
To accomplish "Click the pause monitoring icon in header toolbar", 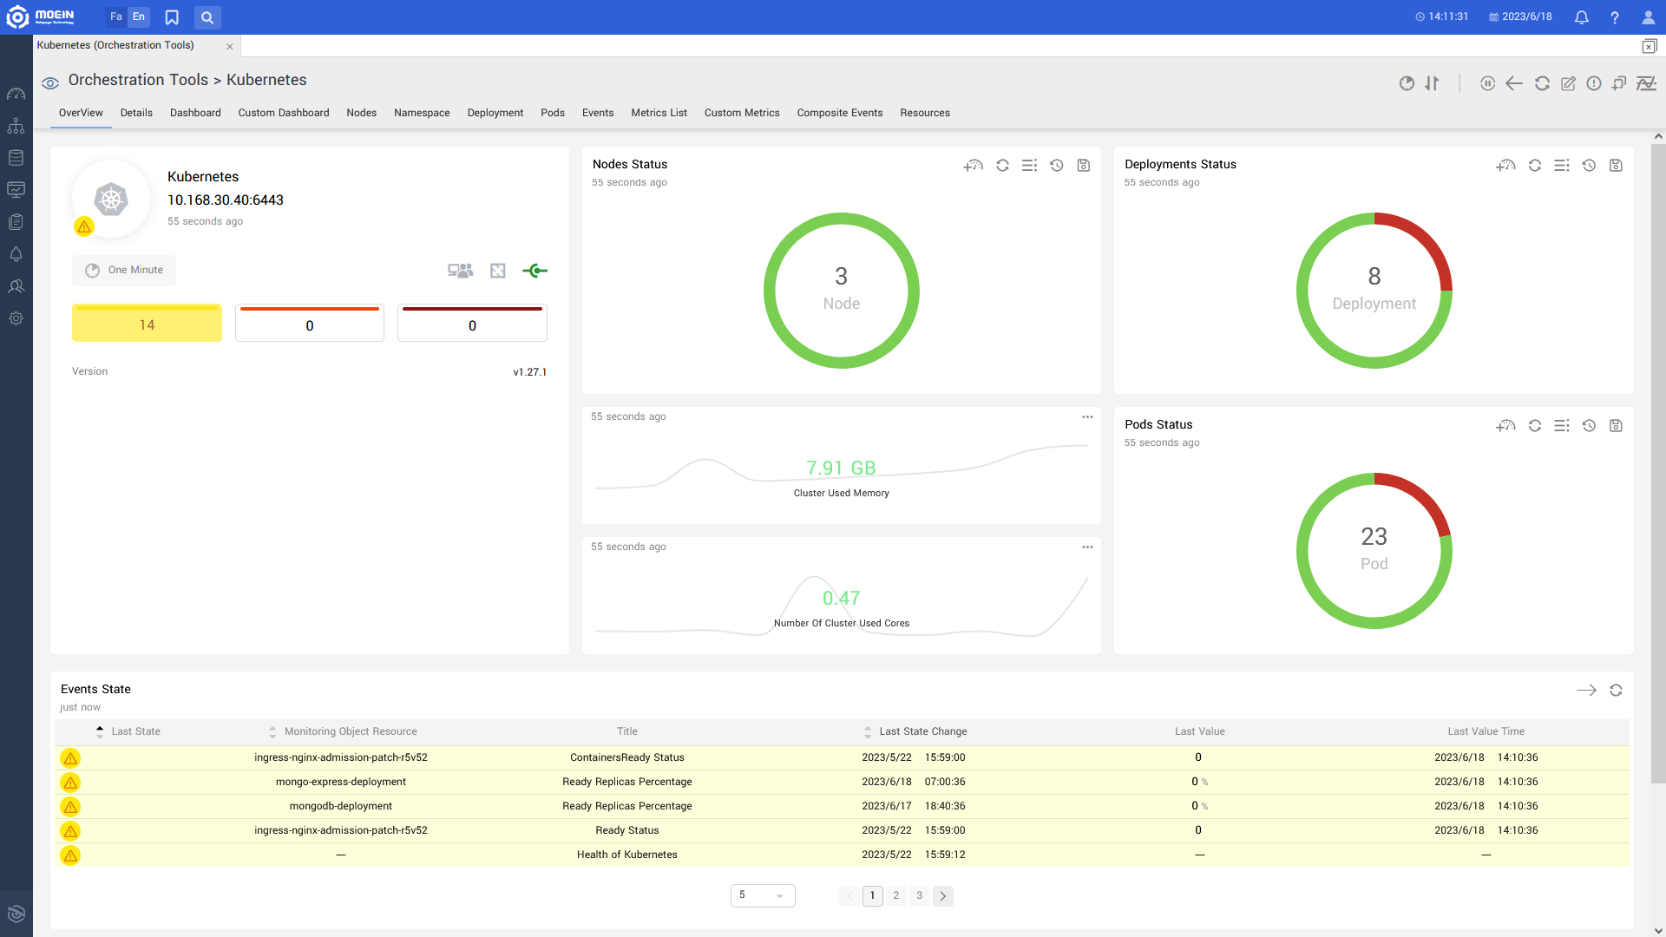I will pos(1487,83).
